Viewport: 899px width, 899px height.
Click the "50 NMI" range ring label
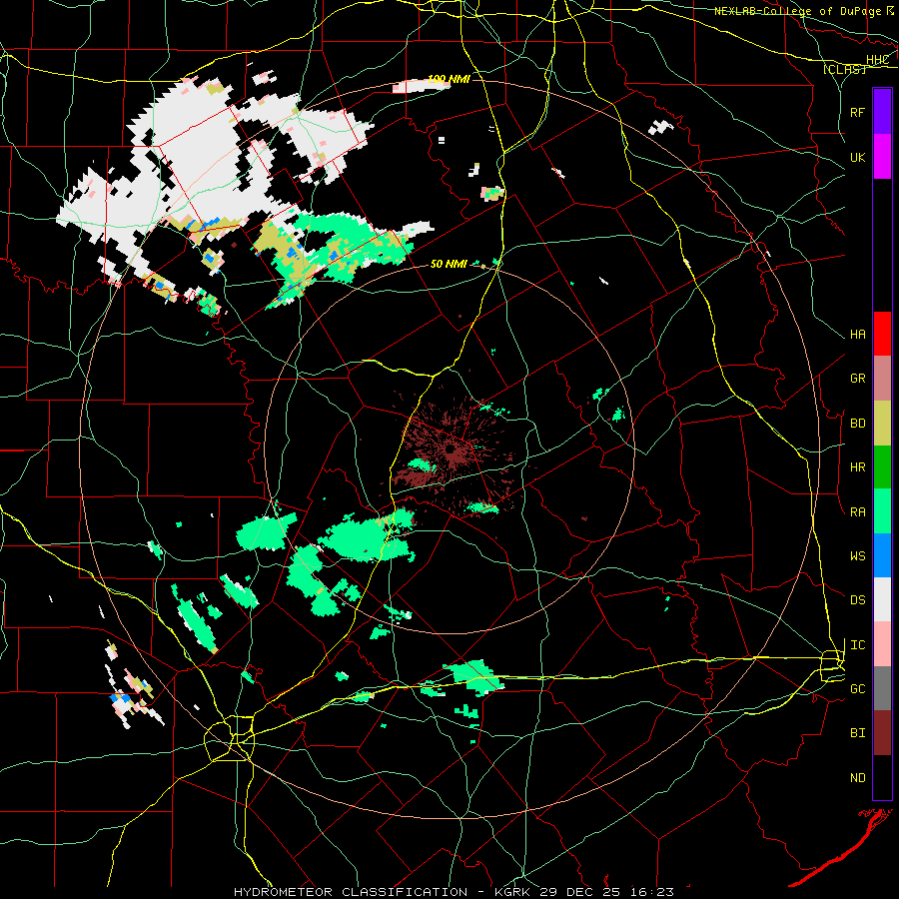[449, 264]
